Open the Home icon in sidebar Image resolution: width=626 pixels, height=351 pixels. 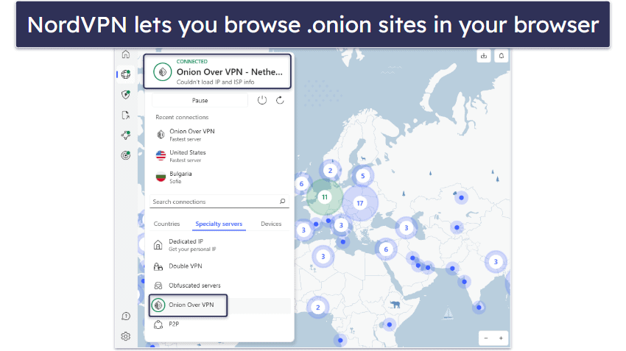click(x=126, y=54)
